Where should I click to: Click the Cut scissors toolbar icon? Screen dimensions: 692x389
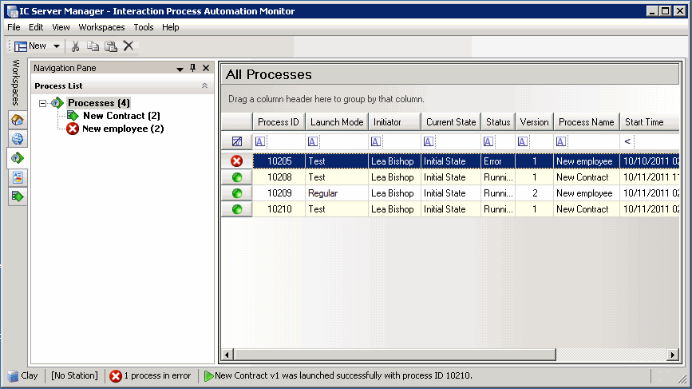tap(76, 46)
